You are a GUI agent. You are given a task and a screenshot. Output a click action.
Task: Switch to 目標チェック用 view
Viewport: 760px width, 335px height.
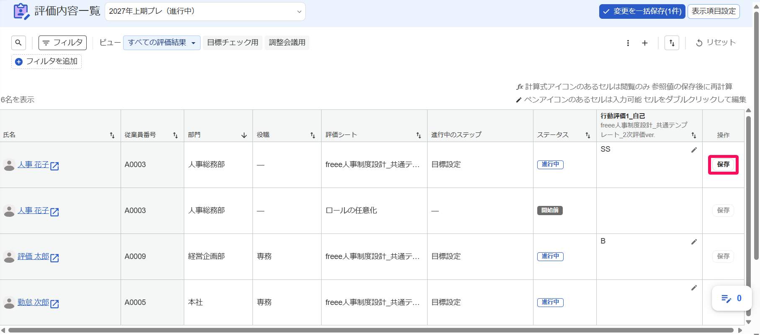(x=232, y=43)
